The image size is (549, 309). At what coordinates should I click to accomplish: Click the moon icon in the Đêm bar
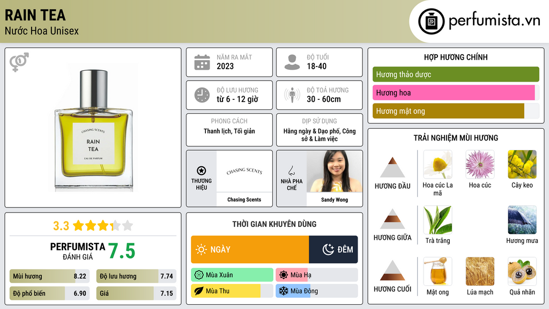click(328, 249)
